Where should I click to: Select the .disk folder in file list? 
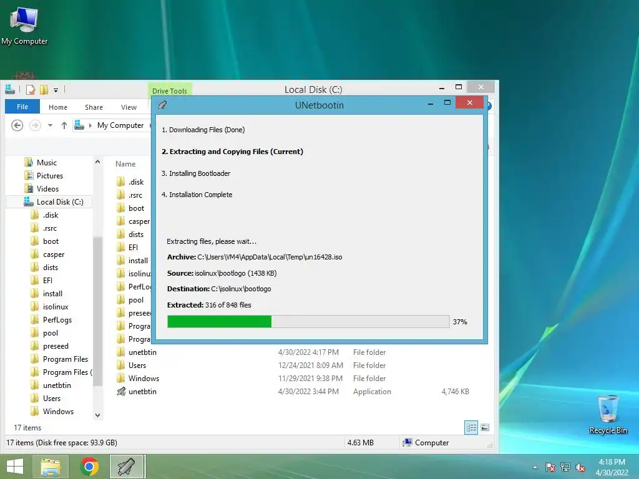[x=135, y=181]
